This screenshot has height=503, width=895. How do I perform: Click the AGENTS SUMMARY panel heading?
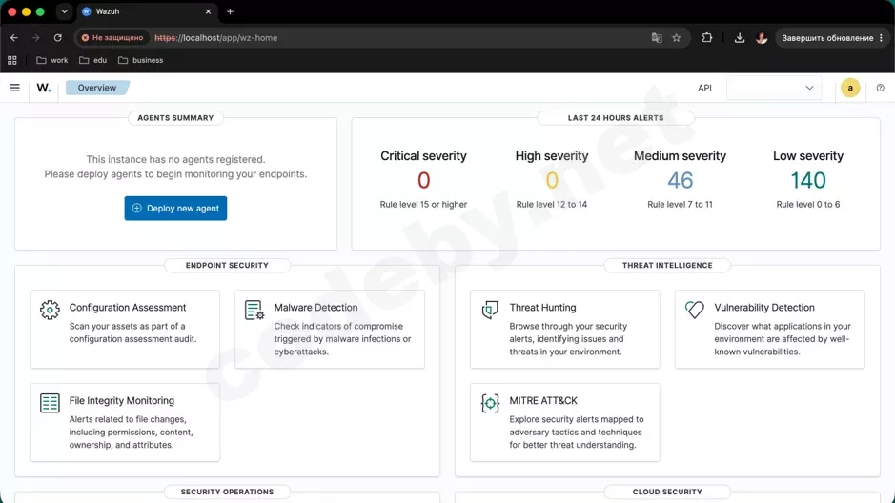(175, 118)
